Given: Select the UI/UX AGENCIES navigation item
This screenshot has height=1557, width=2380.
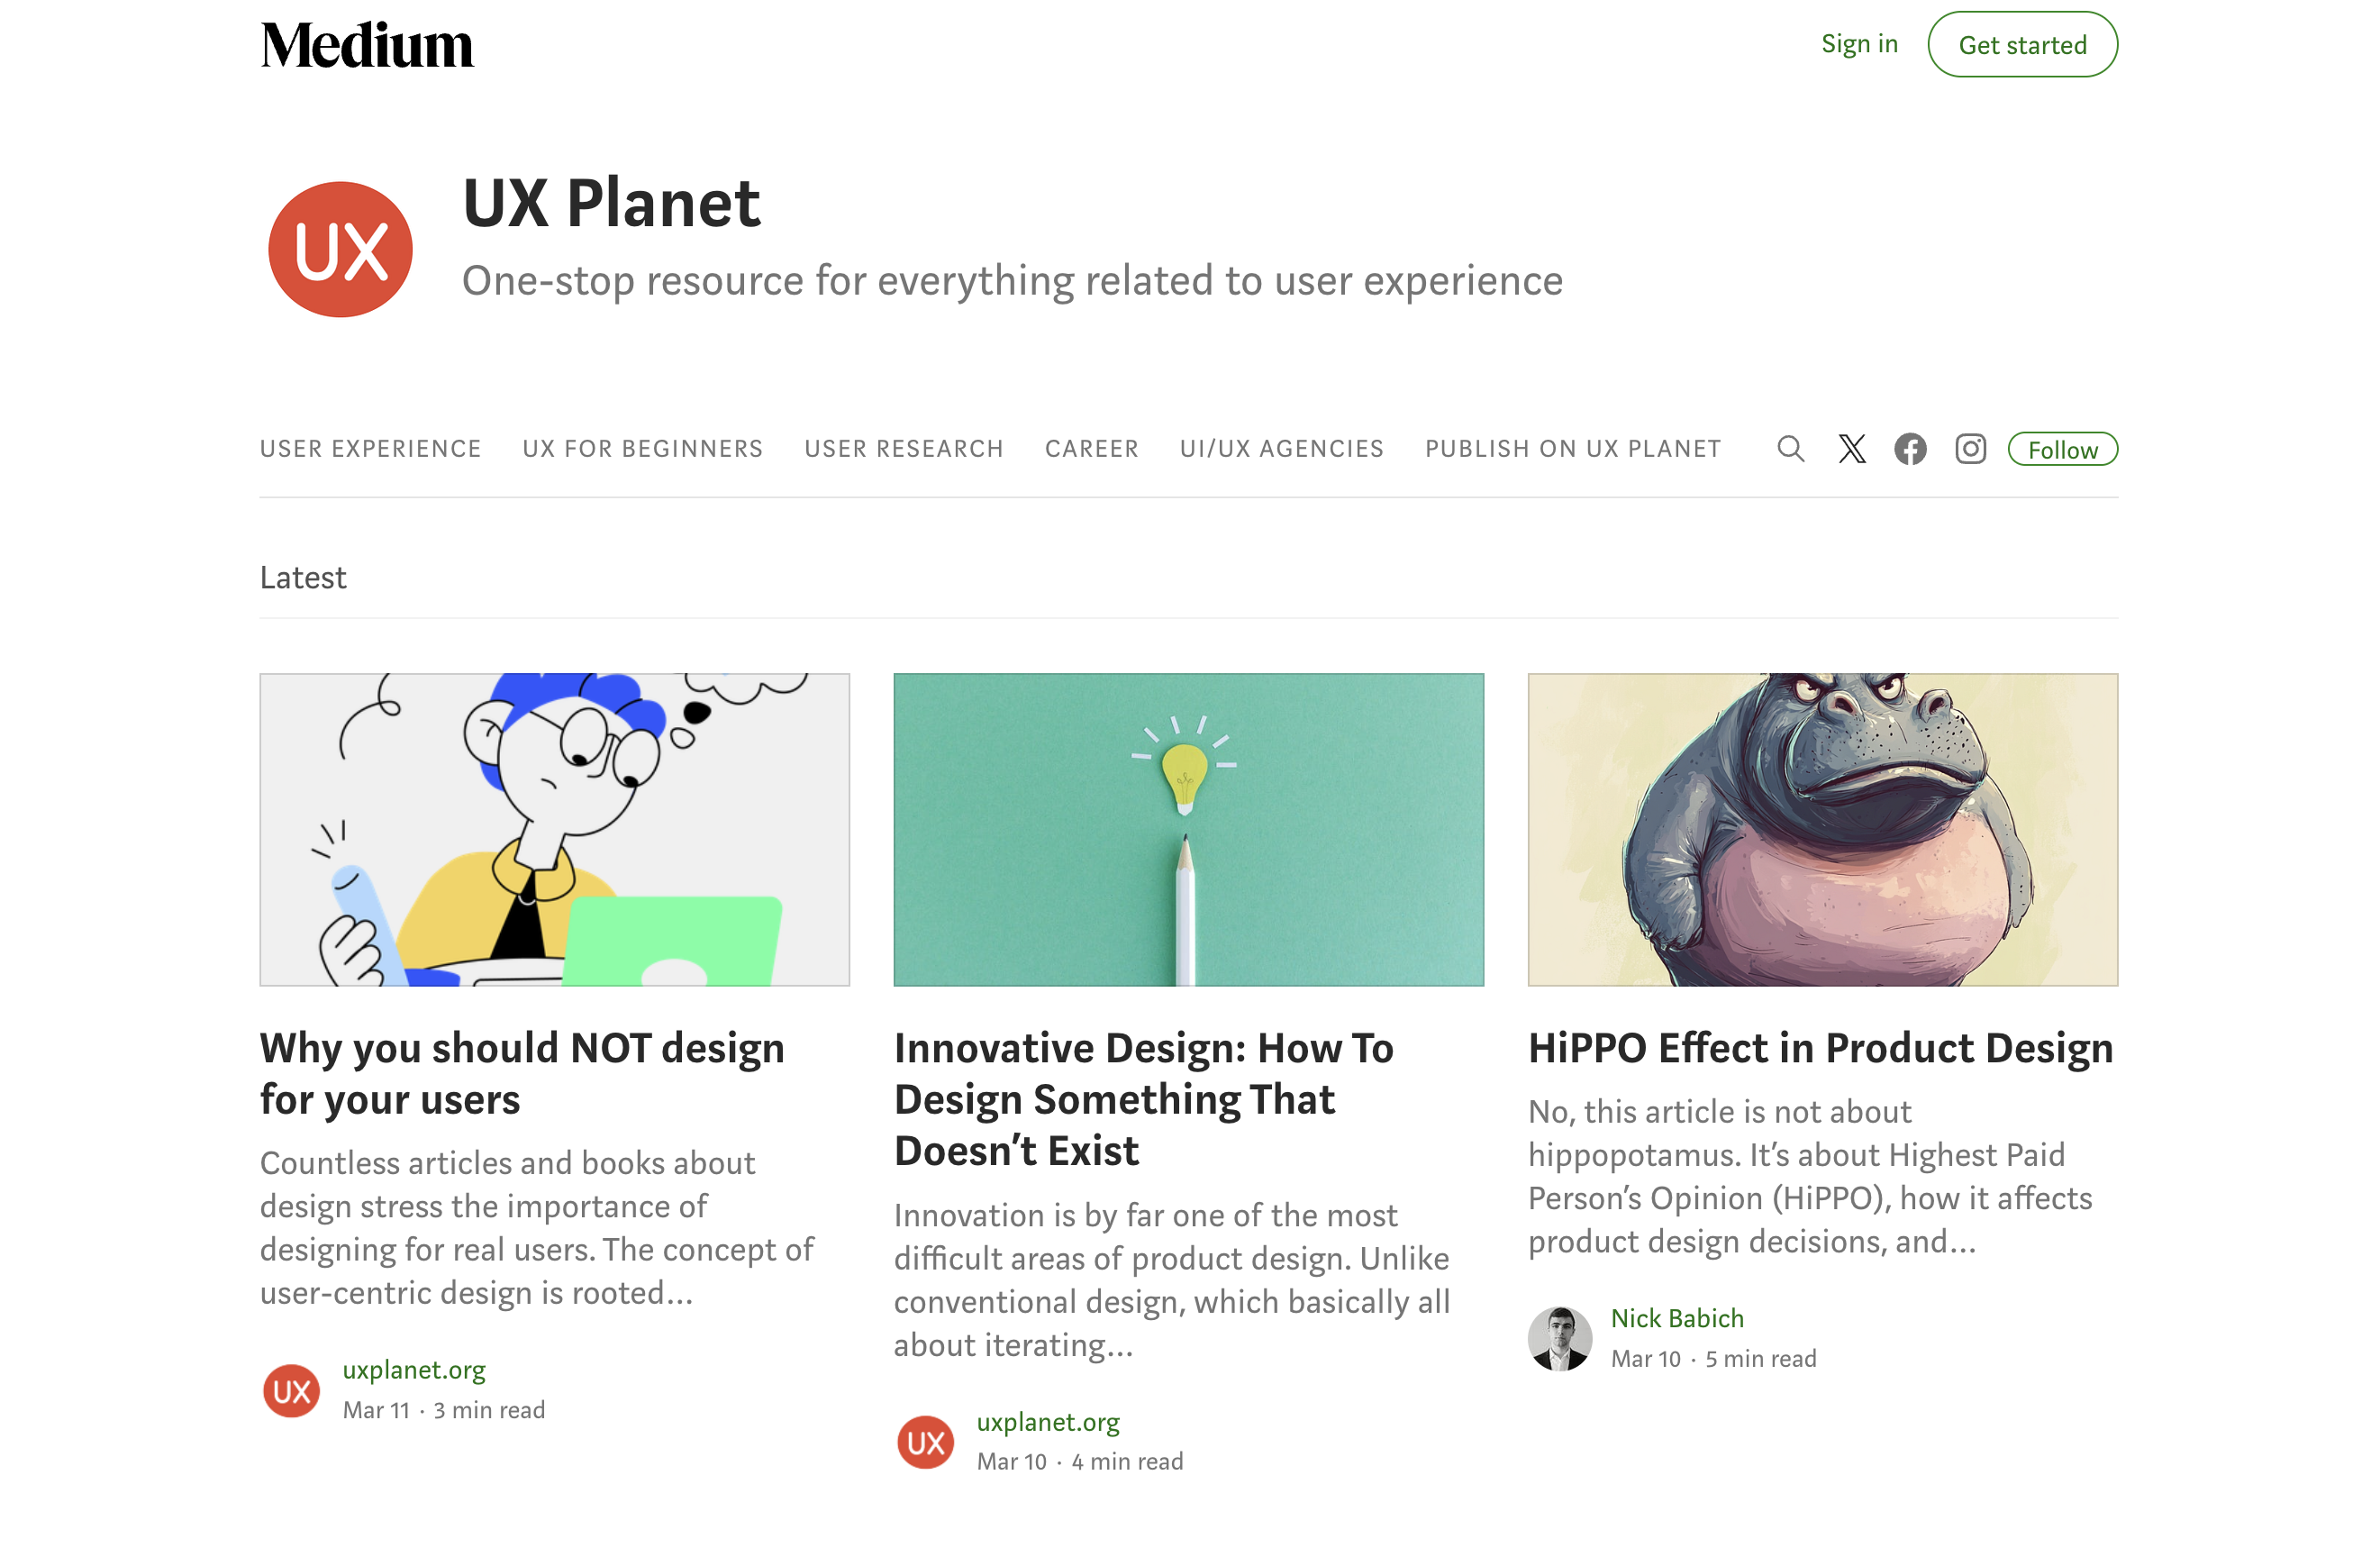Looking at the screenshot, I should (x=1281, y=448).
